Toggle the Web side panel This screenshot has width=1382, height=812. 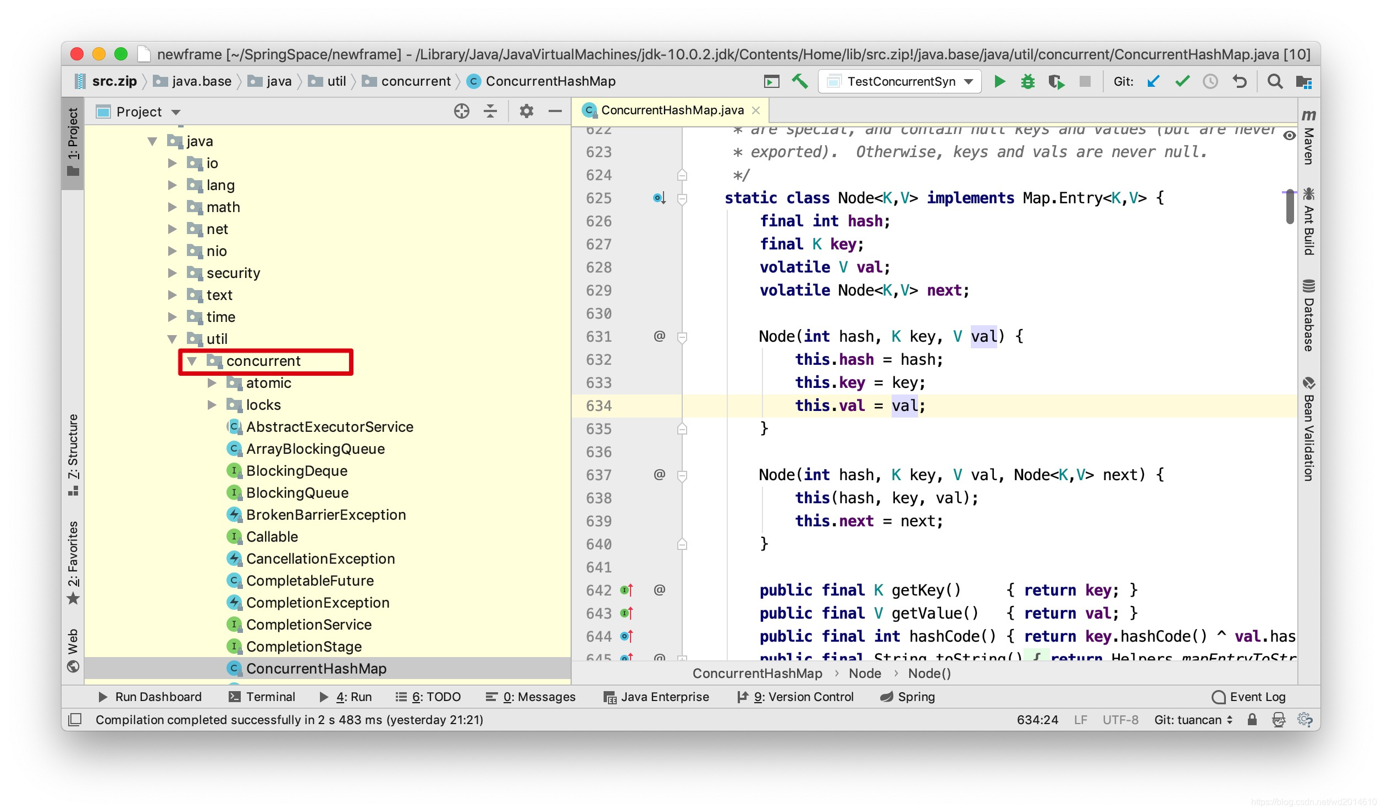(x=73, y=650)
